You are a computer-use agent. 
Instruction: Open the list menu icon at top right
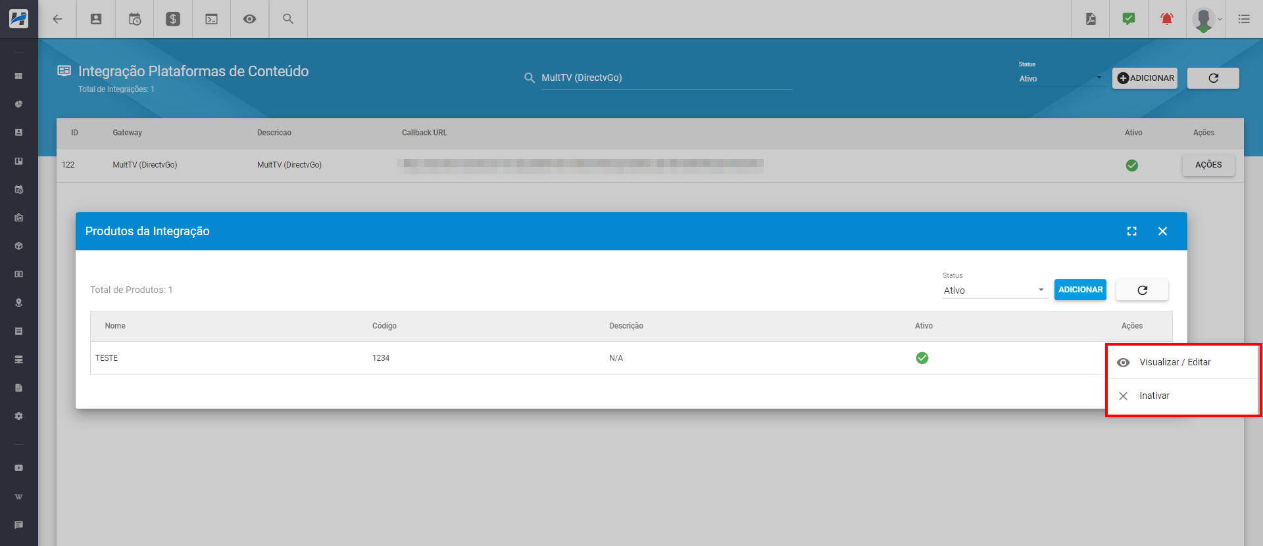pyautogui.click(x=1244, y=19)
